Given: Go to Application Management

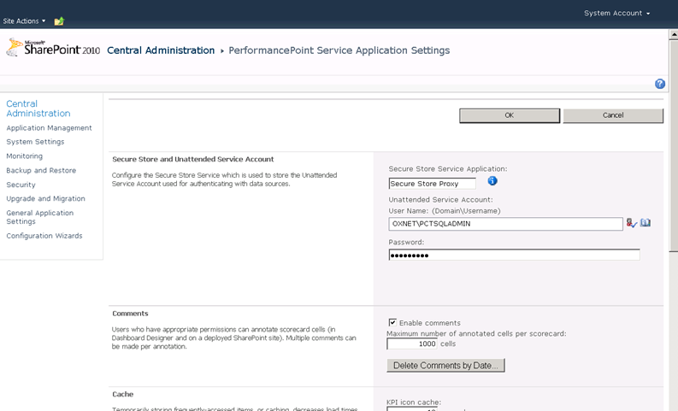Looking at the screenshot, I should pyautogui.click(x=49, y=128).
